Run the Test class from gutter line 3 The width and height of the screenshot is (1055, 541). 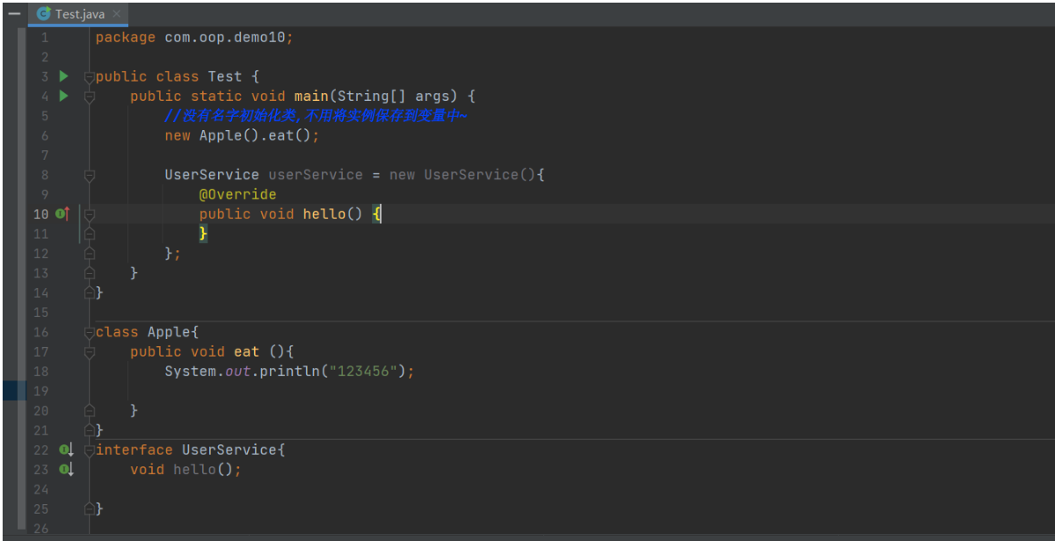point(63,76)
